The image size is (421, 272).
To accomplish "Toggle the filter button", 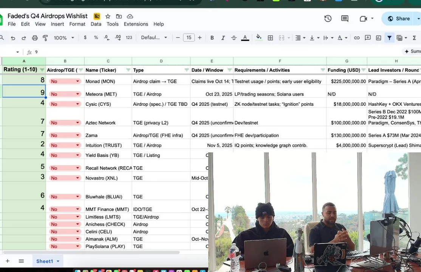I will coord(389,38).
